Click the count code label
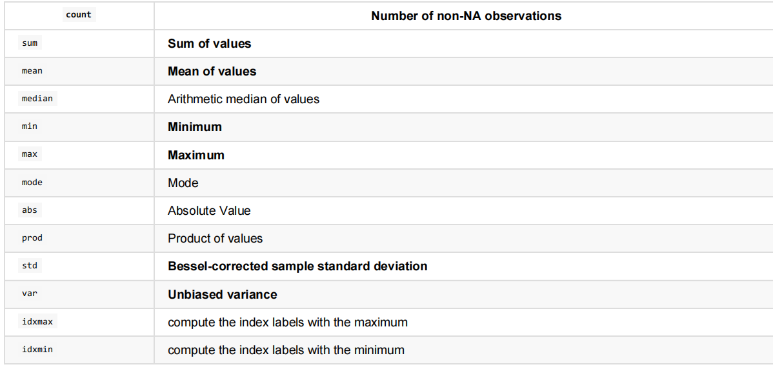This screenshot has width=773, height=369. pyautogui.click(x=79, y=15)
